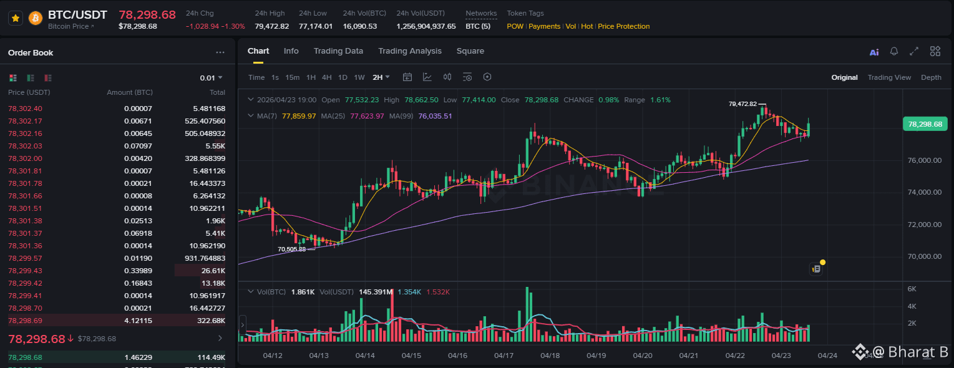Image resolution: width=954 pixels, height=368 pixels.
Task: Select the 4H interval
Action: click(x=327, y=77)
